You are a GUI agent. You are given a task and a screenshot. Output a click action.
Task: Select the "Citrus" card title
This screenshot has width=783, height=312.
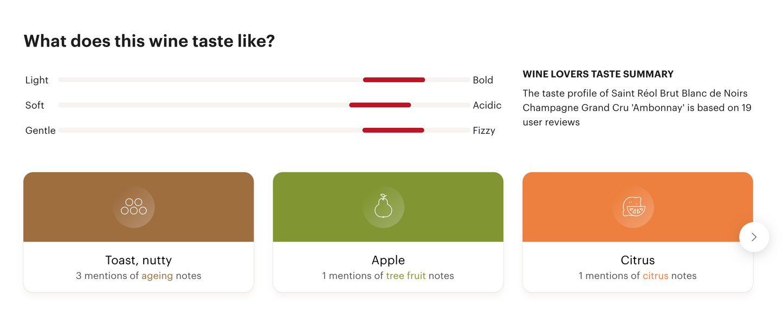[638, 260]
